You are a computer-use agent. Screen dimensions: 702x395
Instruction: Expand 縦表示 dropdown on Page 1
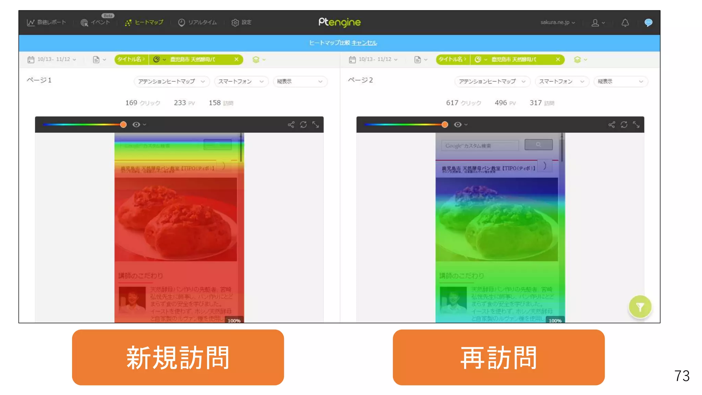[x=300, y=81]
